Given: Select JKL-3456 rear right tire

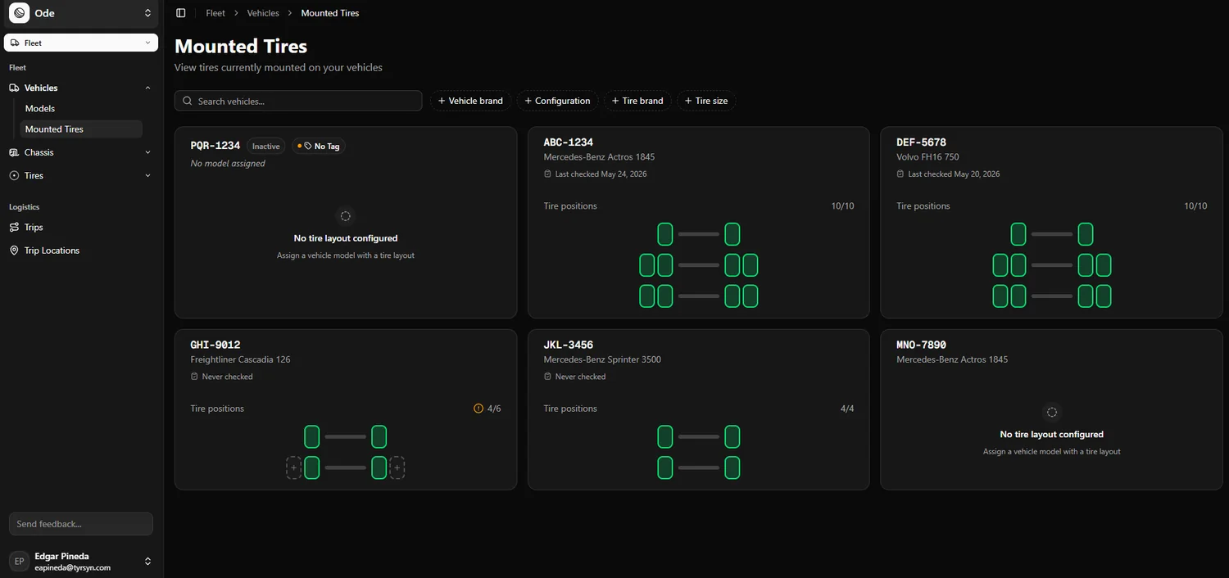Looking at the screenshot, I should click(732, 467).
